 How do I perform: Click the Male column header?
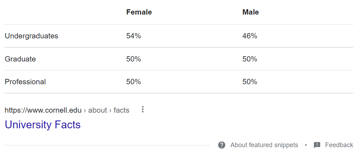pos(251,12)
